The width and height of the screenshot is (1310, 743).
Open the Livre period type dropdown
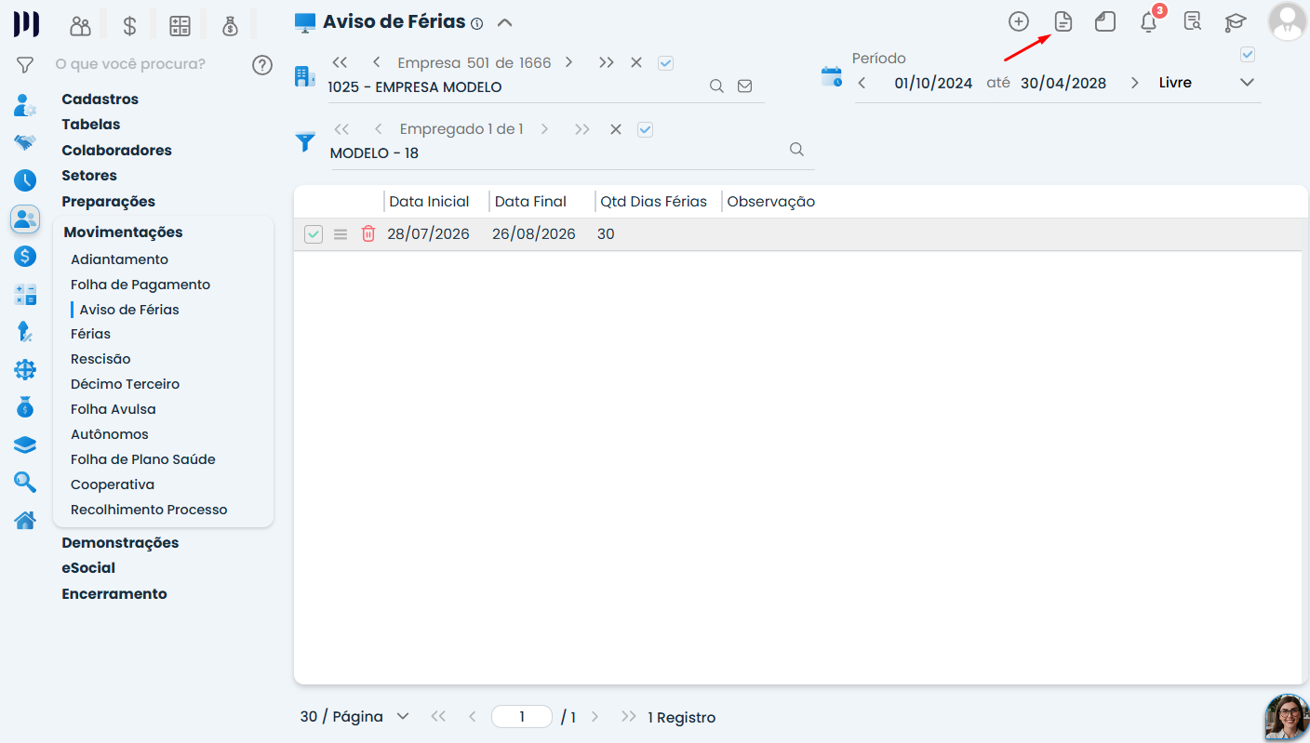[x=1206, y=83]
